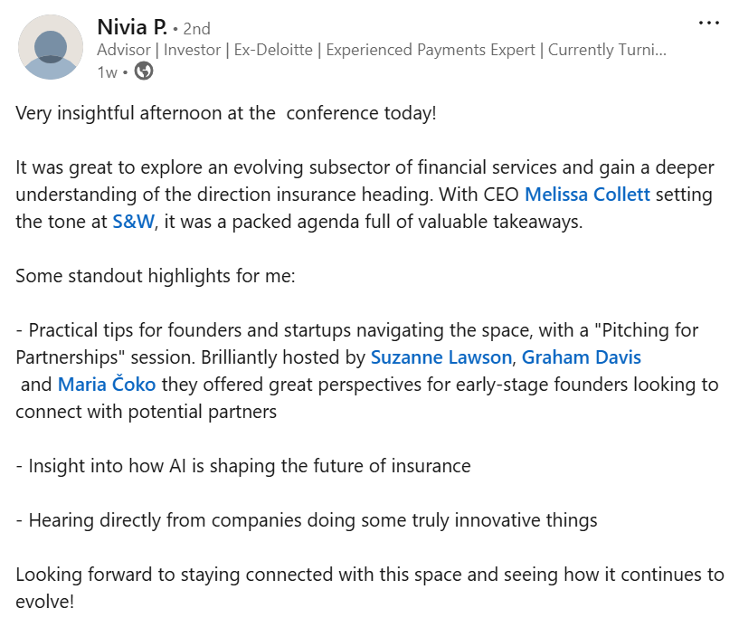Click the "Some standout highlights for me" line
Screen dimensions: 739x618
(155, 275)
